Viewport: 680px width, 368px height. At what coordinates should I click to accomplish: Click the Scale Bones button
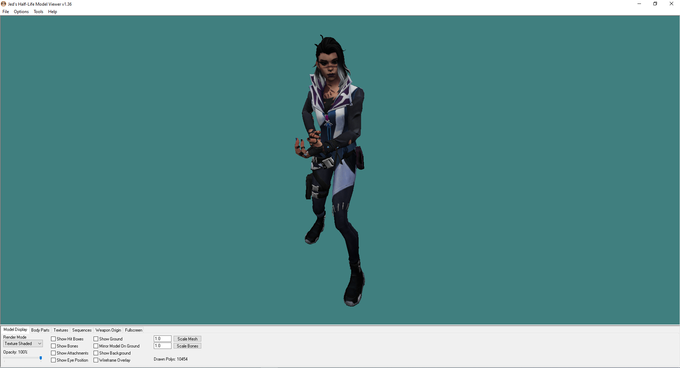[x=187, y=346]
